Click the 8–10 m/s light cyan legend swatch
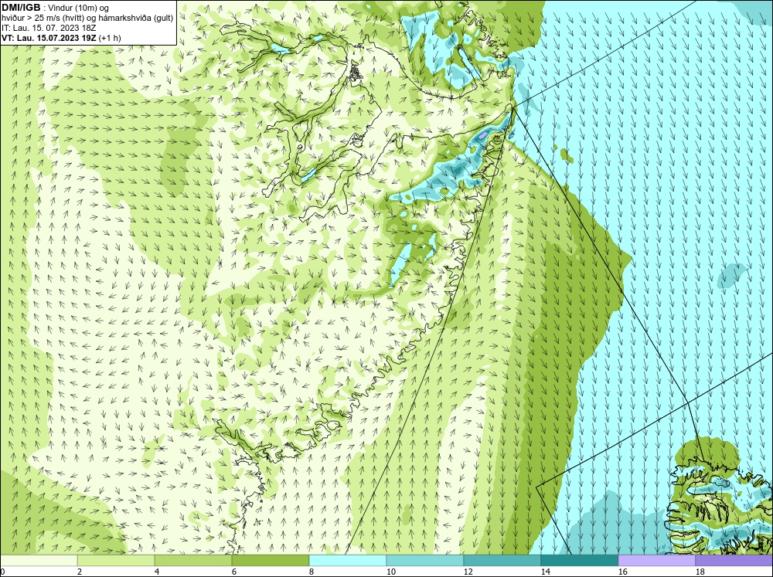Viewport: 773px width, 577px height. click(x=348, y=561)
